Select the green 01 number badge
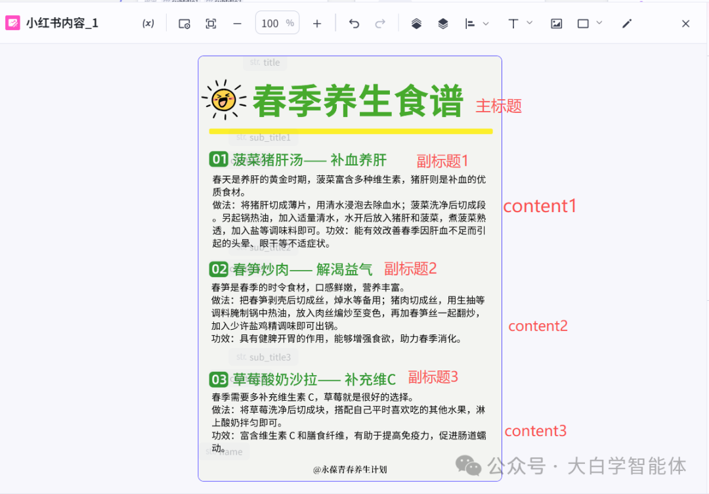Viewport: 709px width, 494px height. (x=219, y=159)
